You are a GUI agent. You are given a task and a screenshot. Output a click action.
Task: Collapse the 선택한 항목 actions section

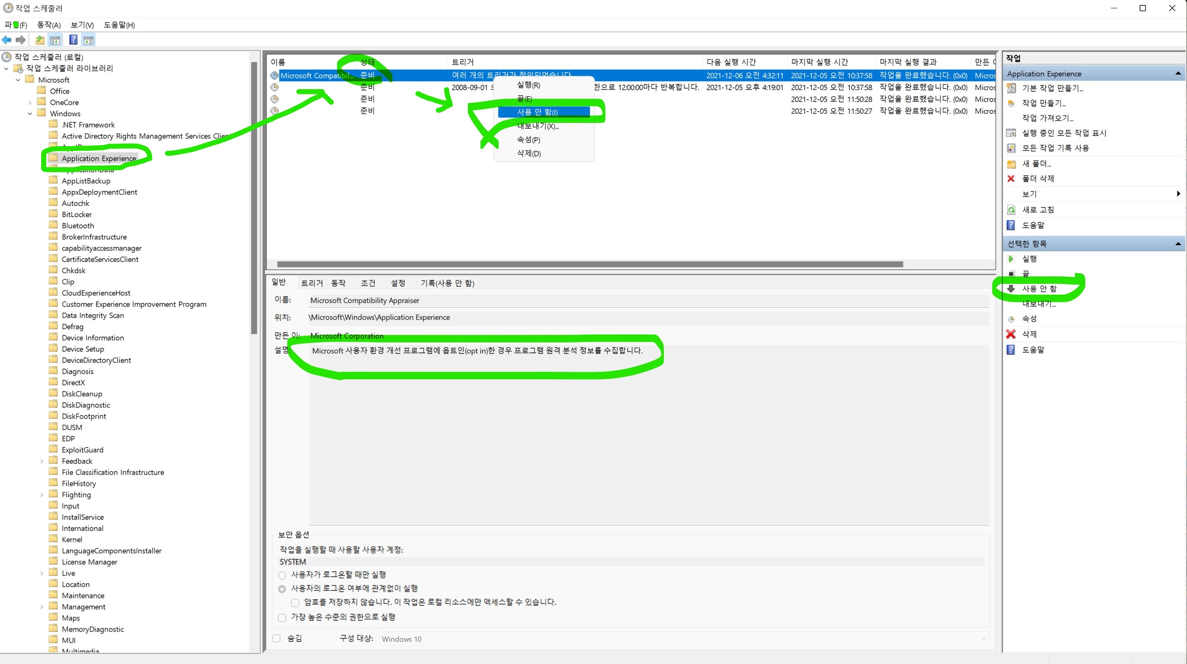click(1178, 244)
